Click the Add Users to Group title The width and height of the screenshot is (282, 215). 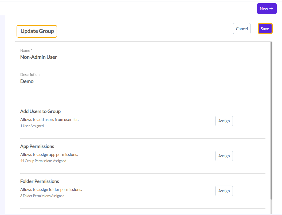coord(40,111)
